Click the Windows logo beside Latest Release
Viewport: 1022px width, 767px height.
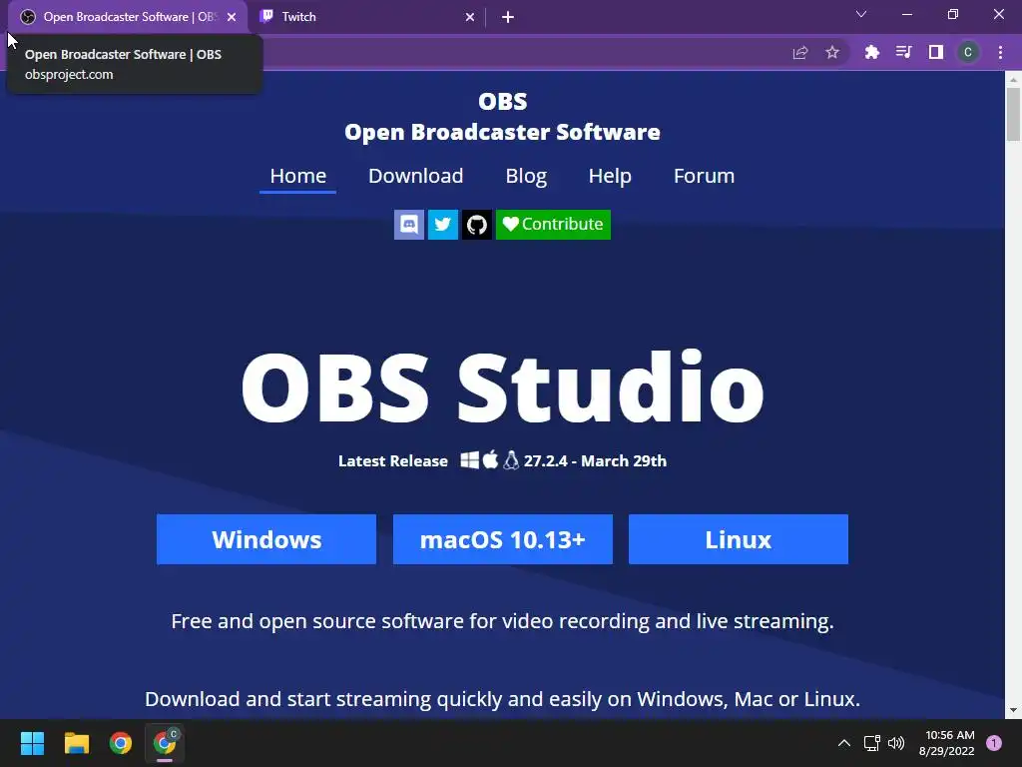click(x=470, y=460)
